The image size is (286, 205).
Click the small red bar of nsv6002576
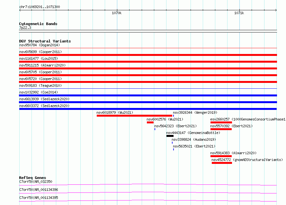pos(150,122)
